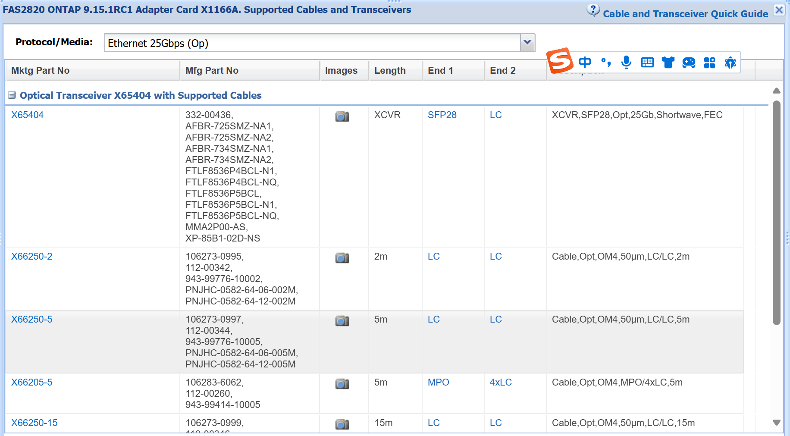Viewport: 790px width, 436px height.
Task: Open the skin center via T-shirt icon
Action: 668,63
